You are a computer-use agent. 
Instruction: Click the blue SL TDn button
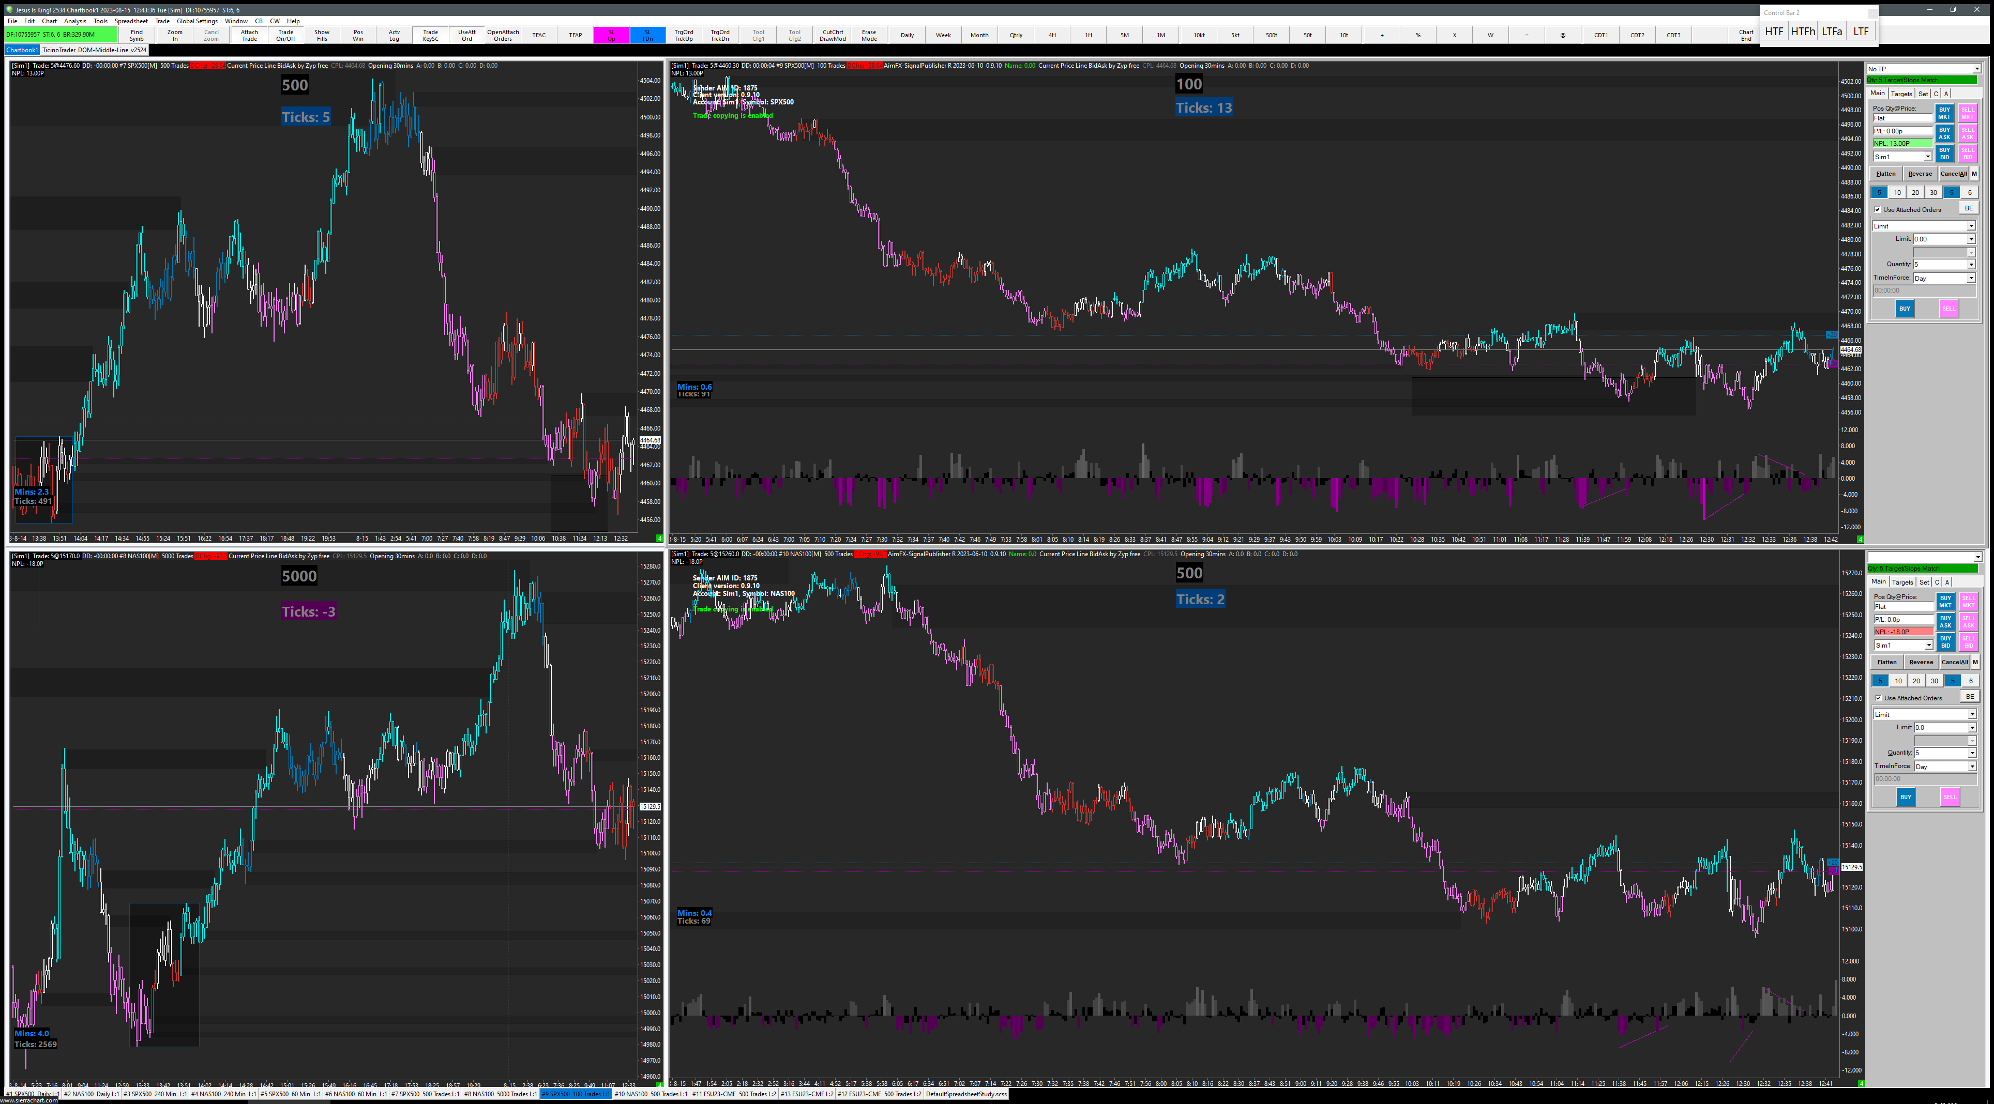[647, 35]
